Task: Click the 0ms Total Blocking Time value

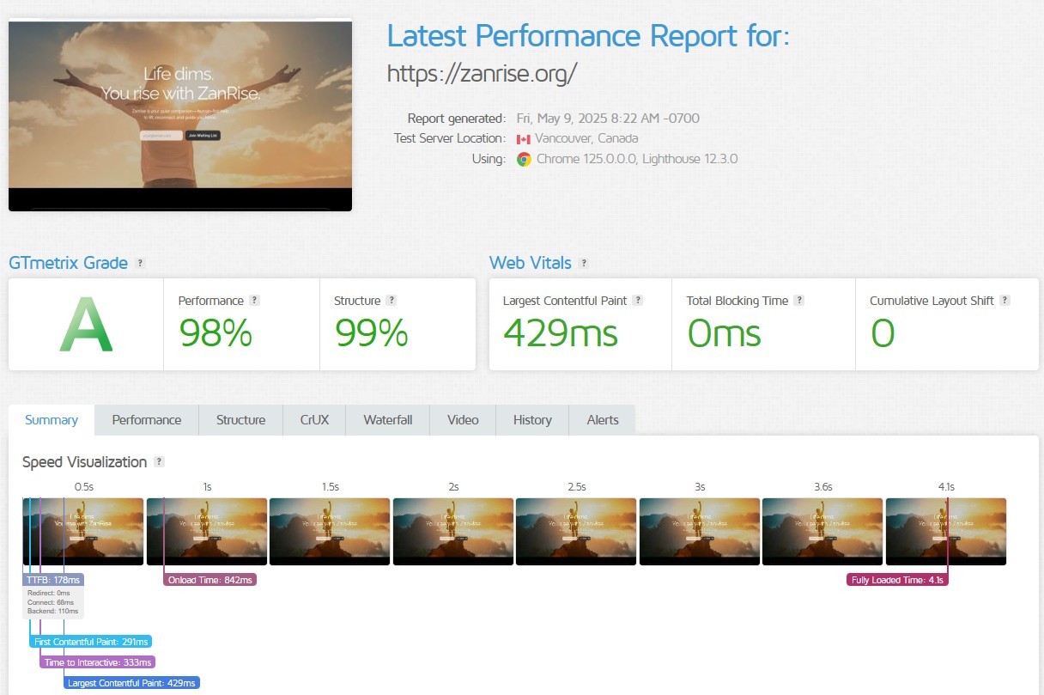Action: [724, 332]
